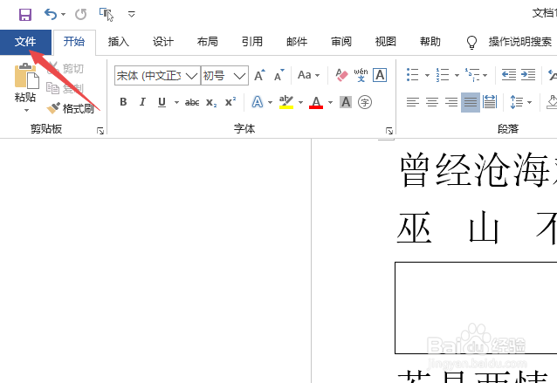Toggle underline formatting
The height and width of the screenshot is (383, 557).
pos(162,102)
